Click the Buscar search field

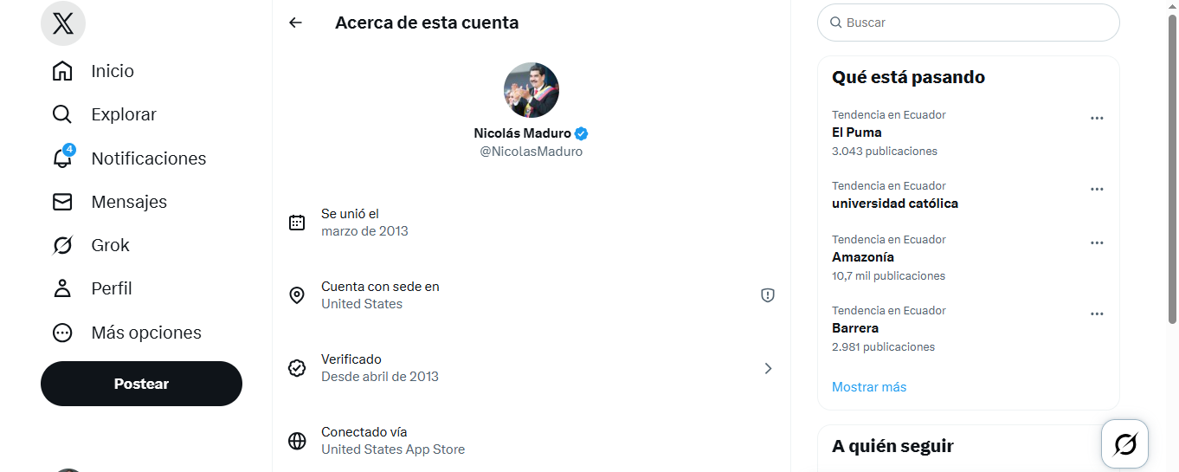coord(974,23)
